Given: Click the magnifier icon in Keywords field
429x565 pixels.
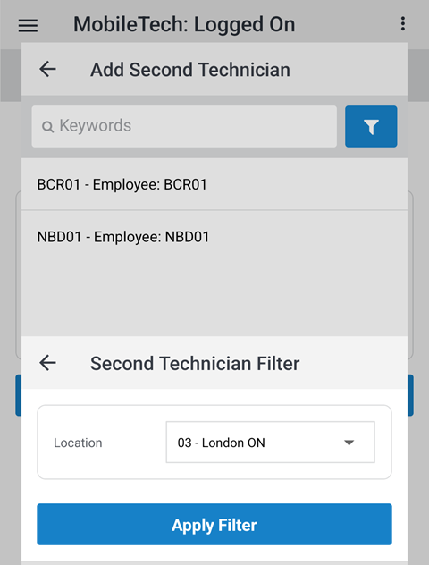Looking at the screenshot, I should [47, 126].
